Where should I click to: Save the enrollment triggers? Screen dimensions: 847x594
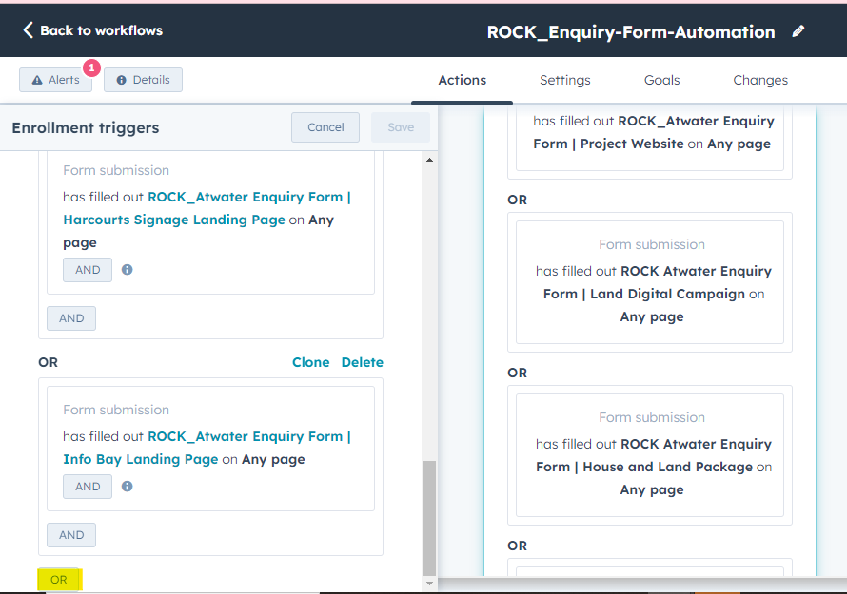(x=401, y=127)
